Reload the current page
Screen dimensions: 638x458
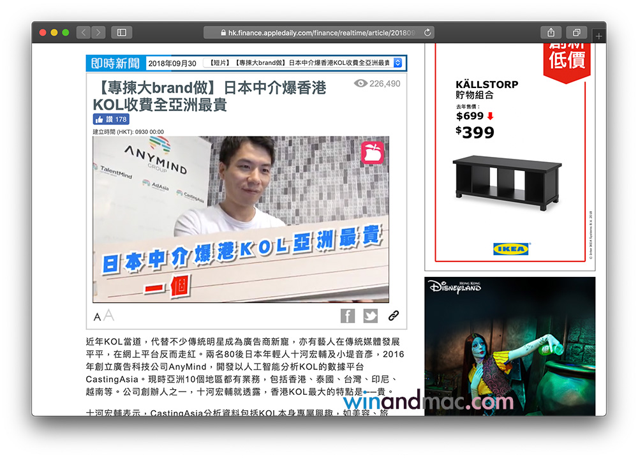click(x=427, y=32)
